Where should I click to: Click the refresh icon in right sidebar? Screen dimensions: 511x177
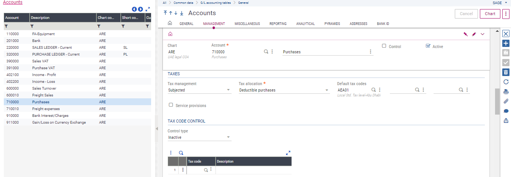point(506,82)
